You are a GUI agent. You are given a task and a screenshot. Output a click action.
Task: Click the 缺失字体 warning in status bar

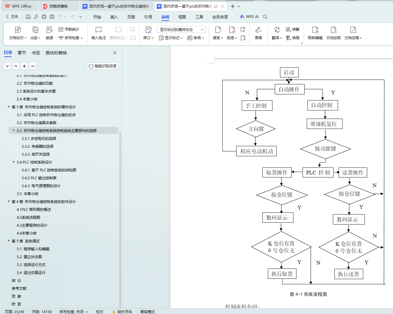pyautogui.click(x=122, y=312)
